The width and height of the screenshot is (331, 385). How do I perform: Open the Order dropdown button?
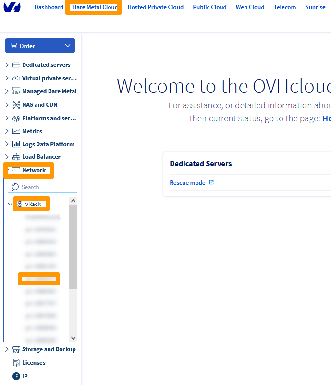pos(40,46)
